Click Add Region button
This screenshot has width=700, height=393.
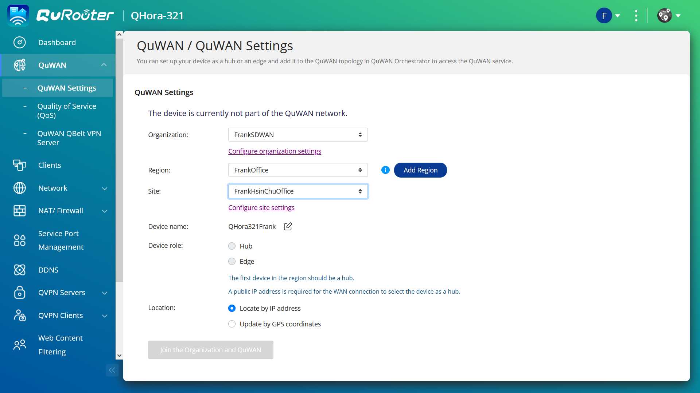420,170
